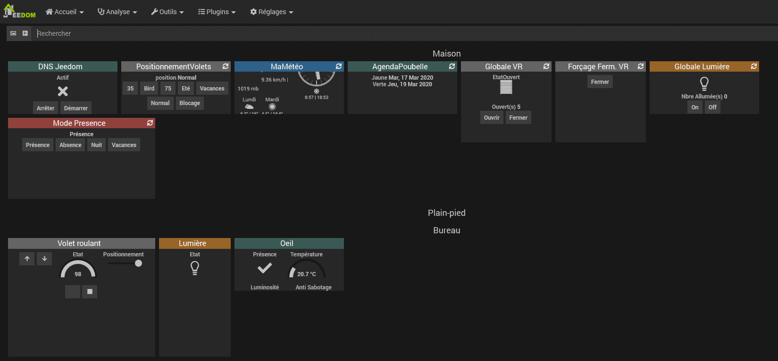Refresh the PositionnementVolets widget
Screen dimensions: 778x361
[226, 66]
